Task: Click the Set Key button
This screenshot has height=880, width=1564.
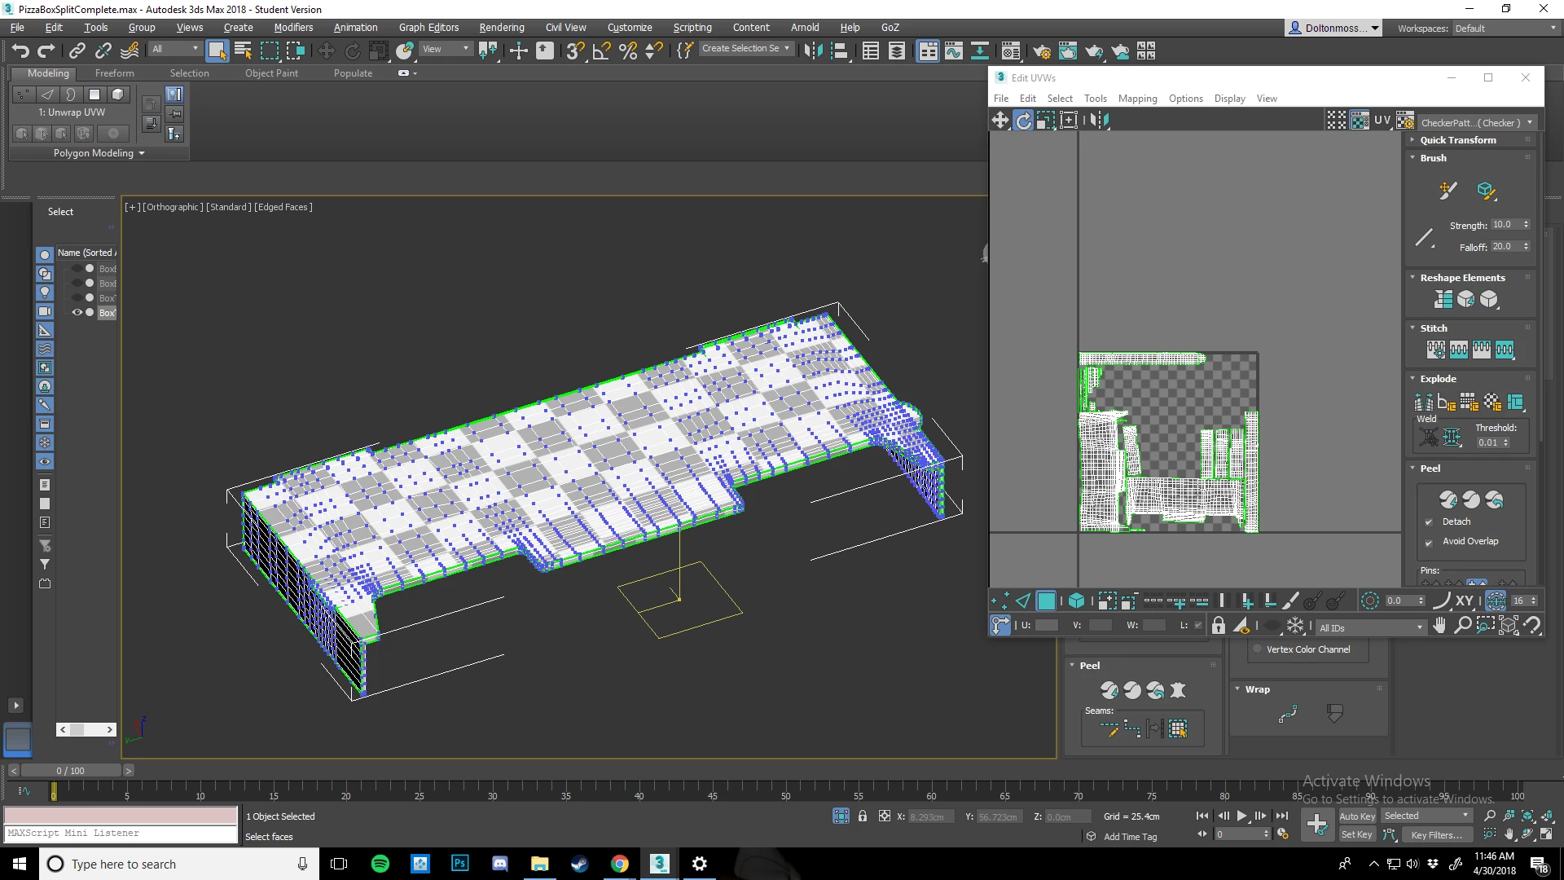Action: pyautogui.click(x=1356, y=834)
